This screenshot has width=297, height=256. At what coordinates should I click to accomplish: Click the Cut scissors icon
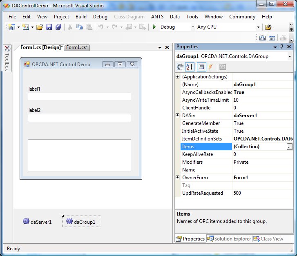[70, 27]
